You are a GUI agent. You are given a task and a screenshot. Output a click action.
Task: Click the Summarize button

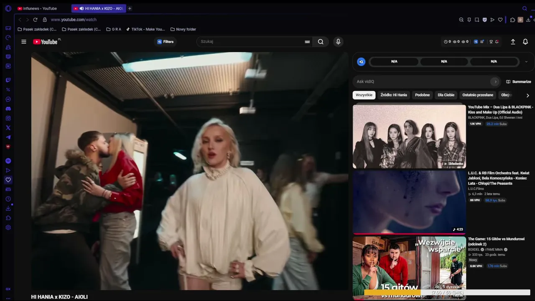tap(519, 82)
